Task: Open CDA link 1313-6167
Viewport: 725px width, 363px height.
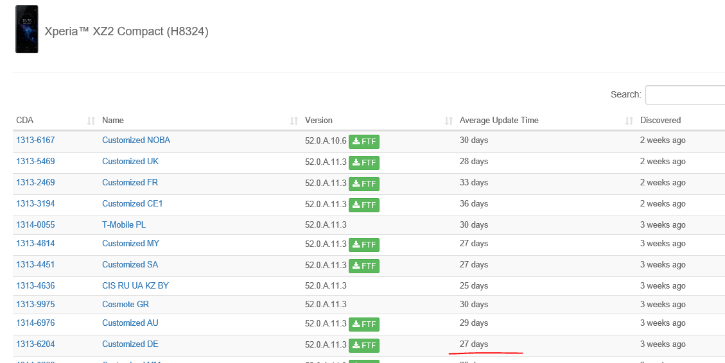Action: [35, 140]
